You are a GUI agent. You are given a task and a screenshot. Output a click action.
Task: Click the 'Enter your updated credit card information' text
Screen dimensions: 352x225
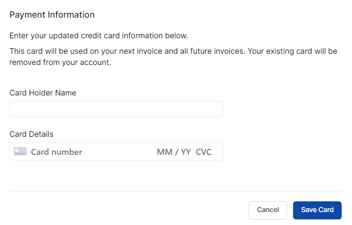(x=99, y=35)
